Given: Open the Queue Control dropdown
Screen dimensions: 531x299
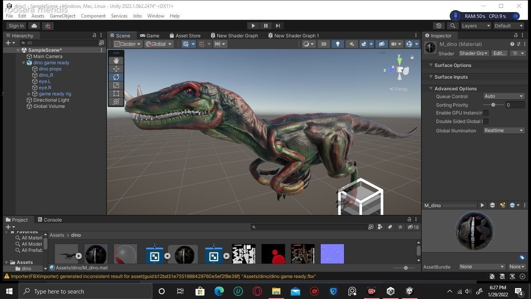Looking at the screenshot, I should pyautogui.click(x=504, y=96).
